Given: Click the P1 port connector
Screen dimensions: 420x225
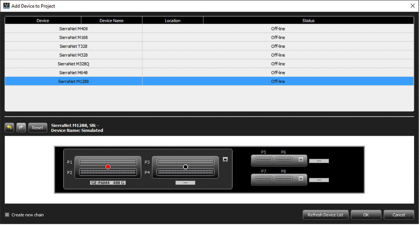Looking at the screenshot, I should click(108, 162).
